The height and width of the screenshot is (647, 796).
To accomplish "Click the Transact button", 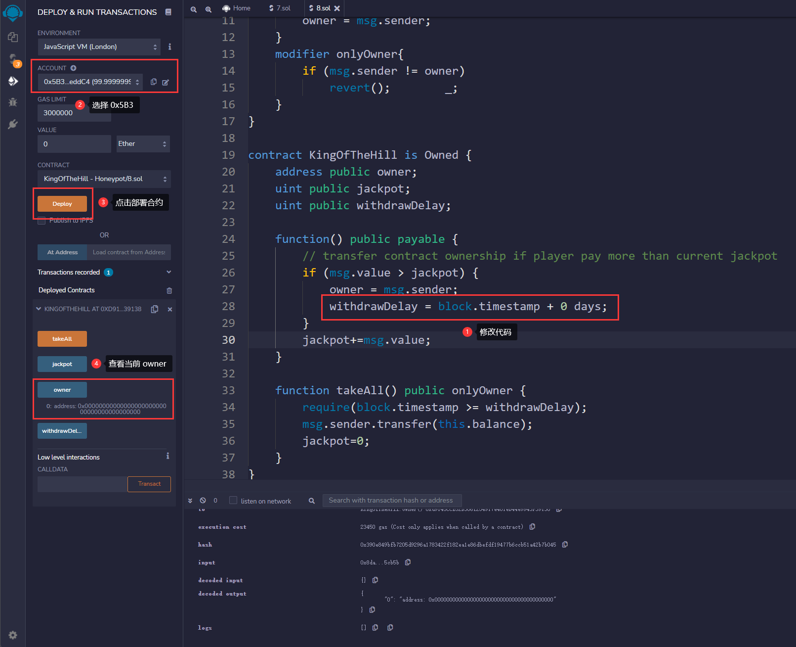I will [x=149, y=484].
